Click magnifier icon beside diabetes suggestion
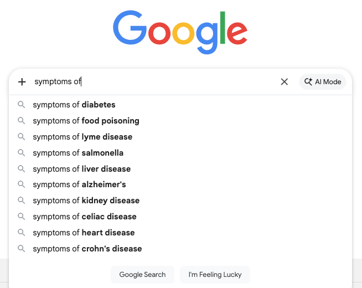Screen dimensions: 362x288 pyautogui.click(x=22, y=105)
